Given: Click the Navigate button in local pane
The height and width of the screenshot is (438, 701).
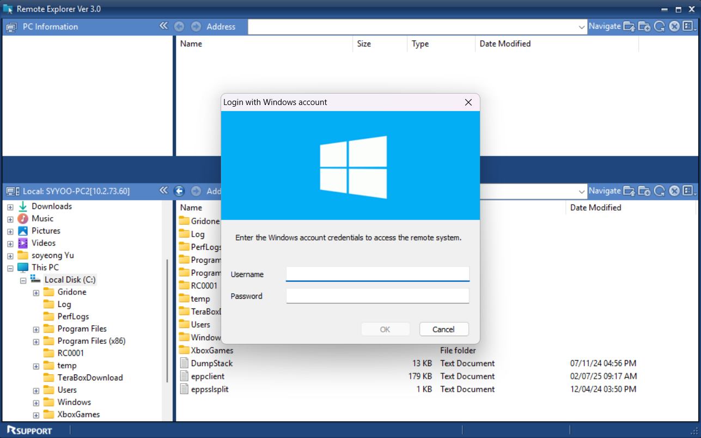Looking at the screenshot, I should 605,191.
